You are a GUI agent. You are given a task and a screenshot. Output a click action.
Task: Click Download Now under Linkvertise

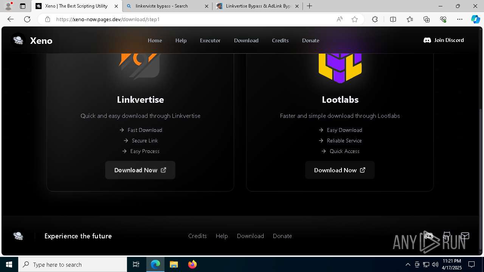(x=140, y=170)
